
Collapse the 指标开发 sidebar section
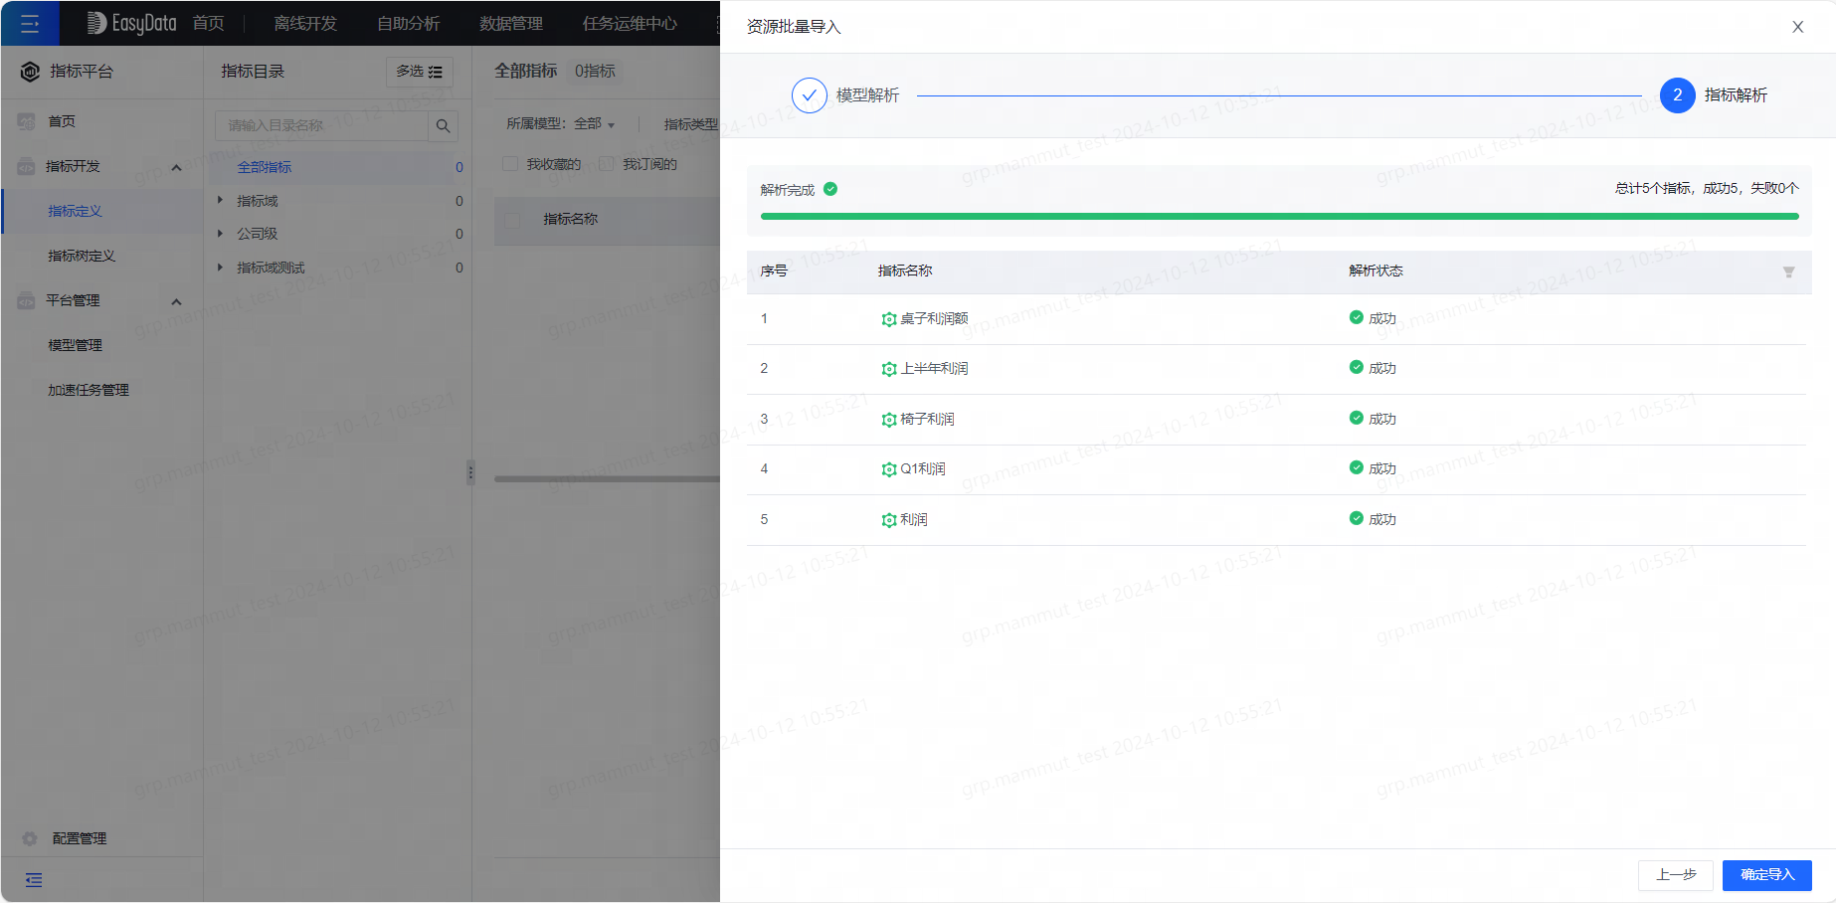pos(176,166)
